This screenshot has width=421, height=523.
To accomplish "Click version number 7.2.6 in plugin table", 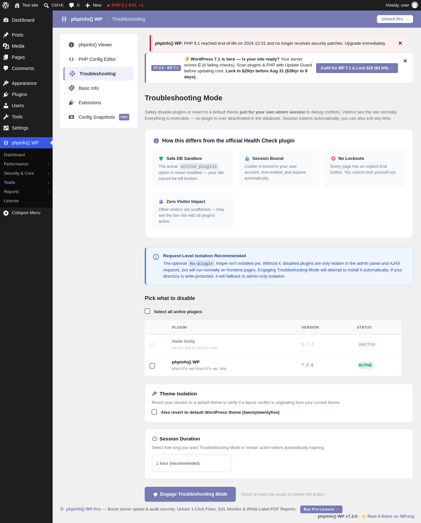I will [x=308, y=365].
